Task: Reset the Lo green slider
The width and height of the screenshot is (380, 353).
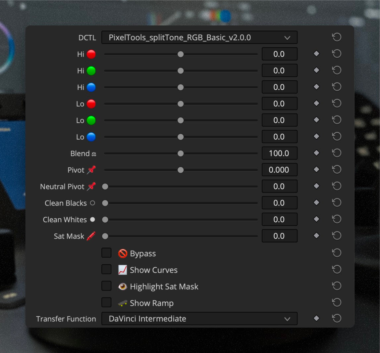Action: click(x=337, y=120)
